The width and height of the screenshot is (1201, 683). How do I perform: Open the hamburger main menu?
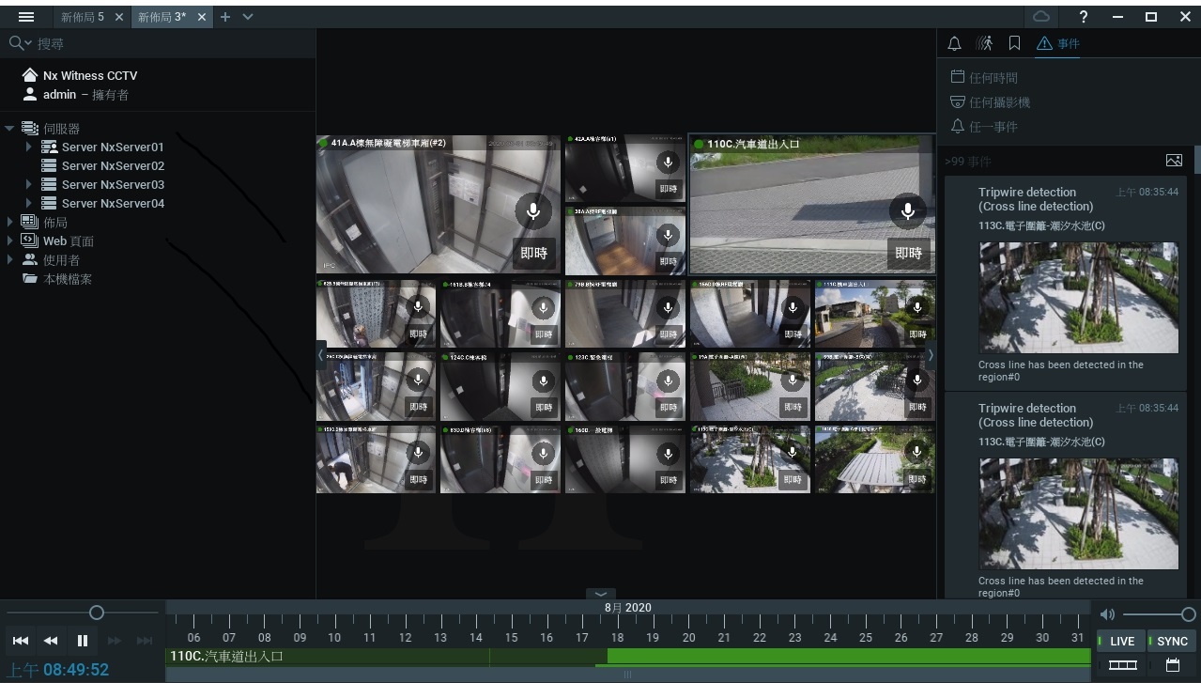pos(26,17)
